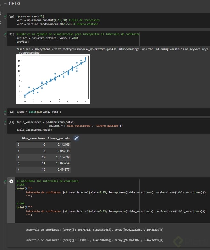Click the RETO section heading
210x250 pixels.
coord(14,4)
